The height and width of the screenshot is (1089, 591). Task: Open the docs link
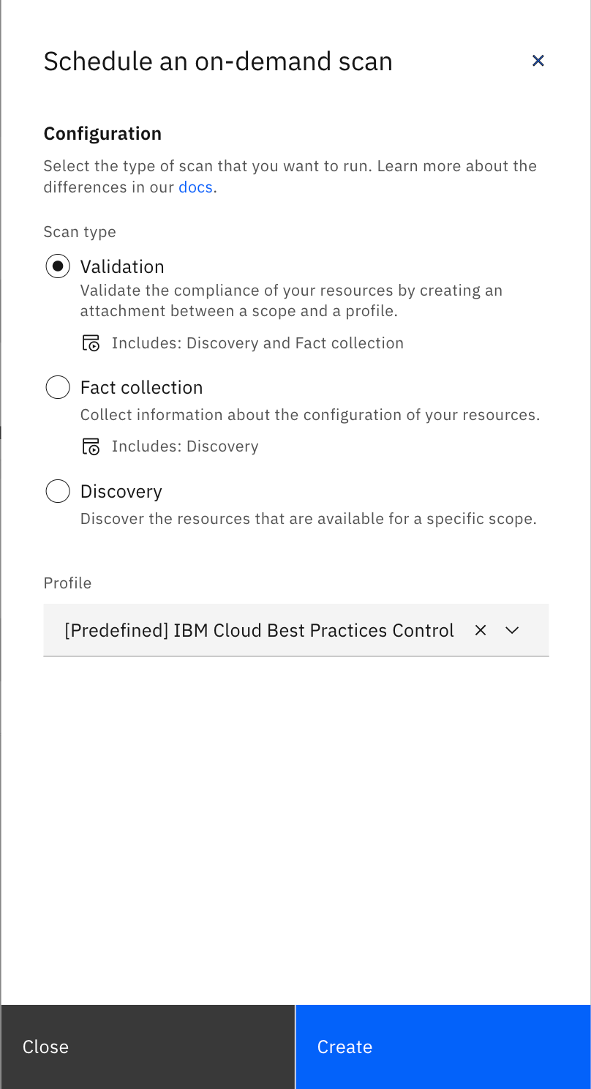(x=195, y=187)
